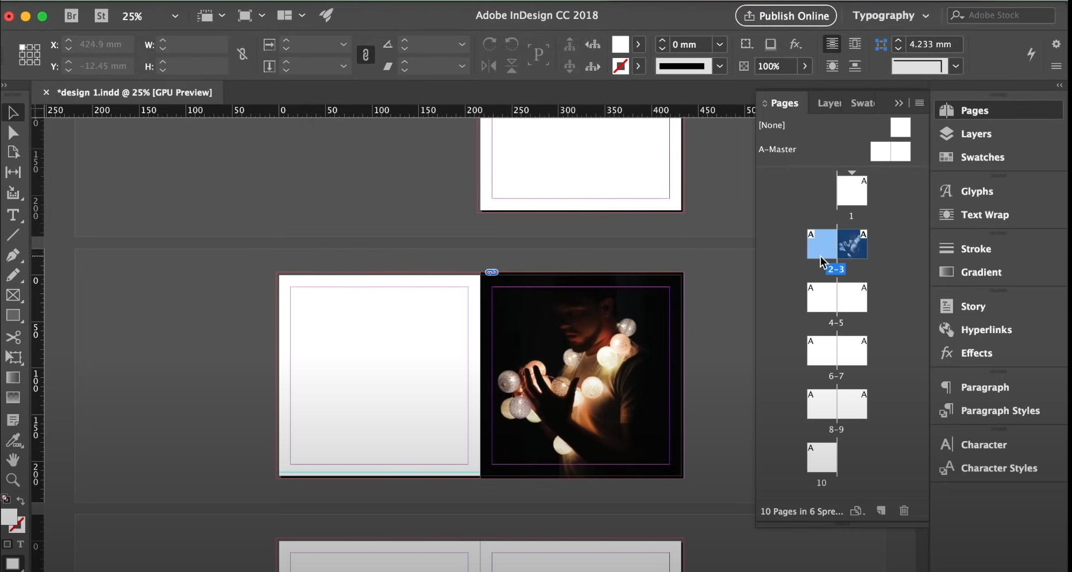Screen dimensions: 1072x572
Task: Open the Typography workspace switcher
Action: (x=891, y=16)
